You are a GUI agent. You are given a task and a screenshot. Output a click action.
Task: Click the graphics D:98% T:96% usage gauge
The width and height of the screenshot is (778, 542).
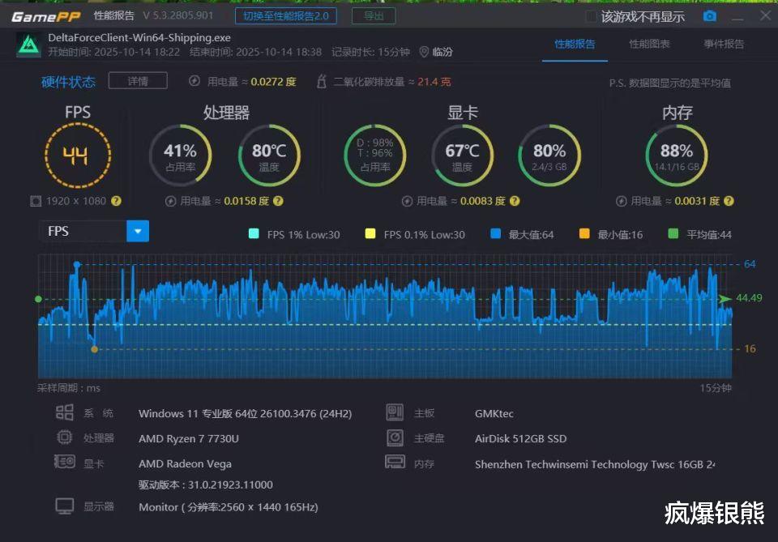pos(374,156)
